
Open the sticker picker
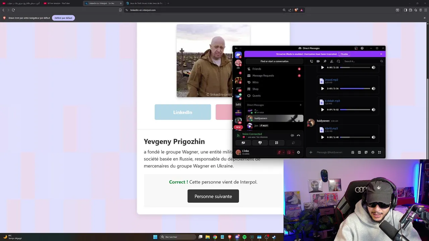366,152
